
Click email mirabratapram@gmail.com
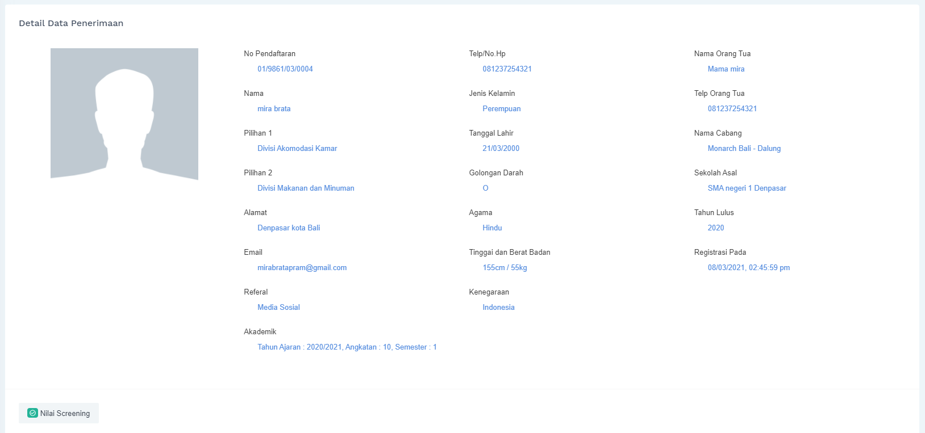tap(302, 267)
